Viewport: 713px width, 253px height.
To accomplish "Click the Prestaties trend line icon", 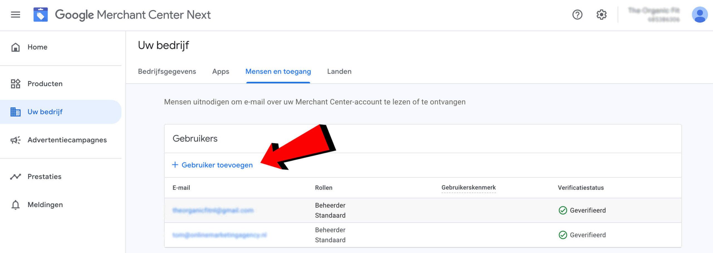I will 16,176.
